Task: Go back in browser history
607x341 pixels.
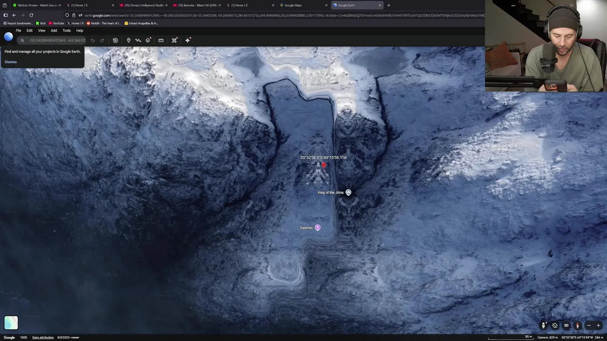Action: (x=14, y=15)
